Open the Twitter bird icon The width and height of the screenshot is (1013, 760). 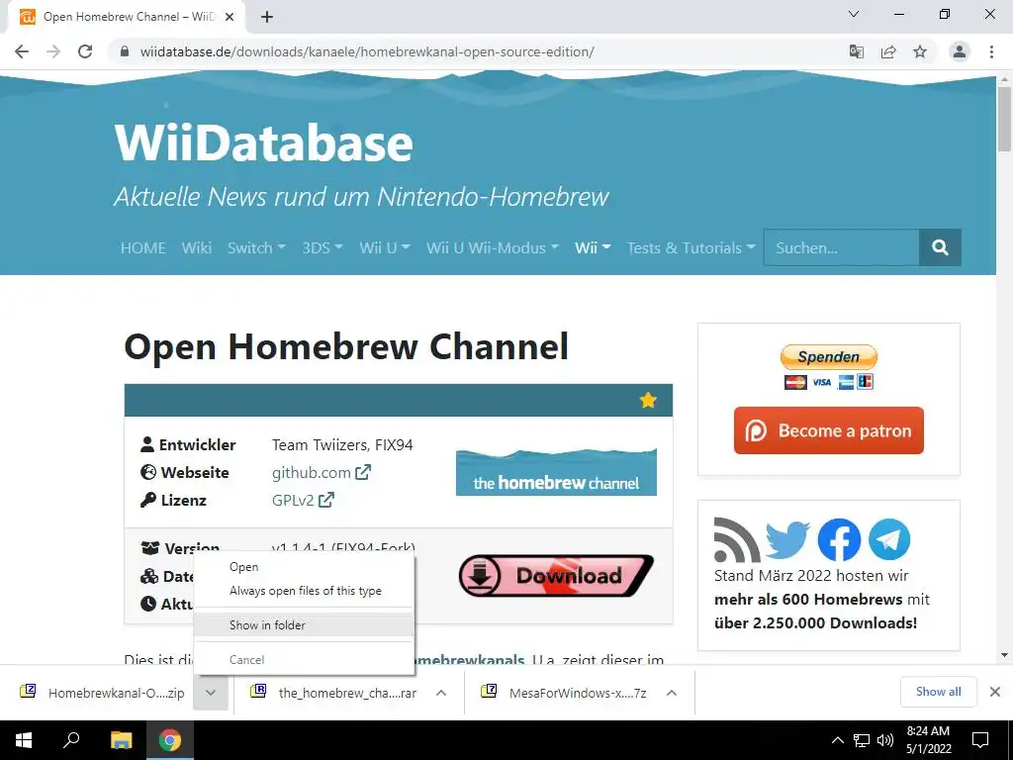[788, 539]
